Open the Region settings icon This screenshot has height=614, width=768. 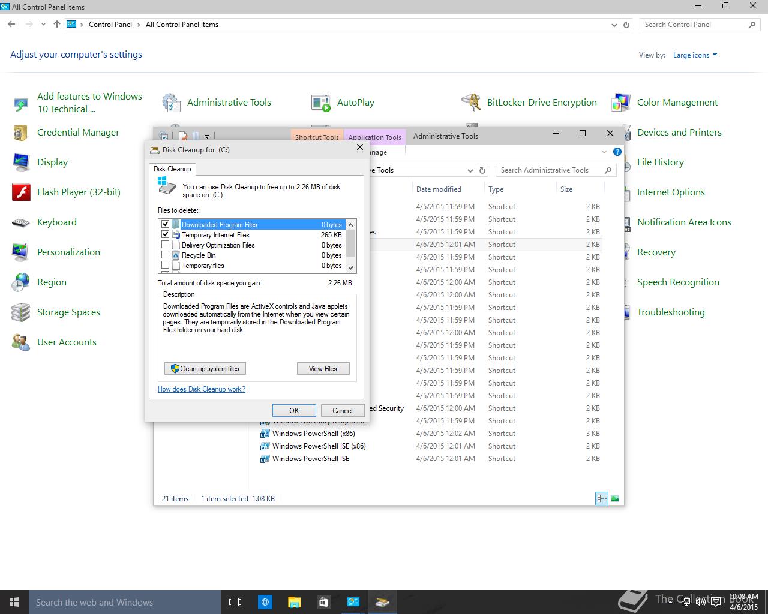coord(21,282)
